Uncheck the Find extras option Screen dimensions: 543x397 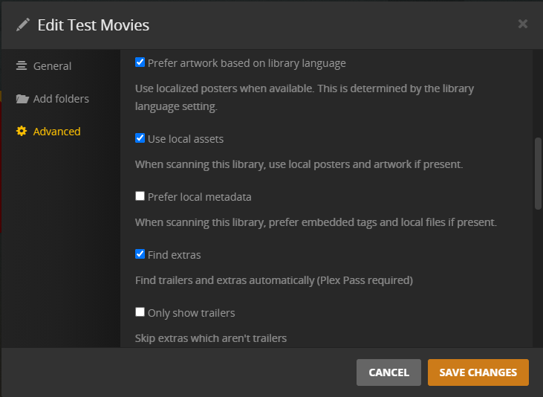140,254
